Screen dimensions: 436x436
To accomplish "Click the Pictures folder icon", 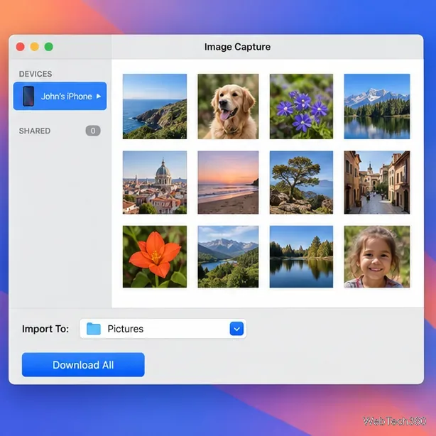I will pos(94,329).
